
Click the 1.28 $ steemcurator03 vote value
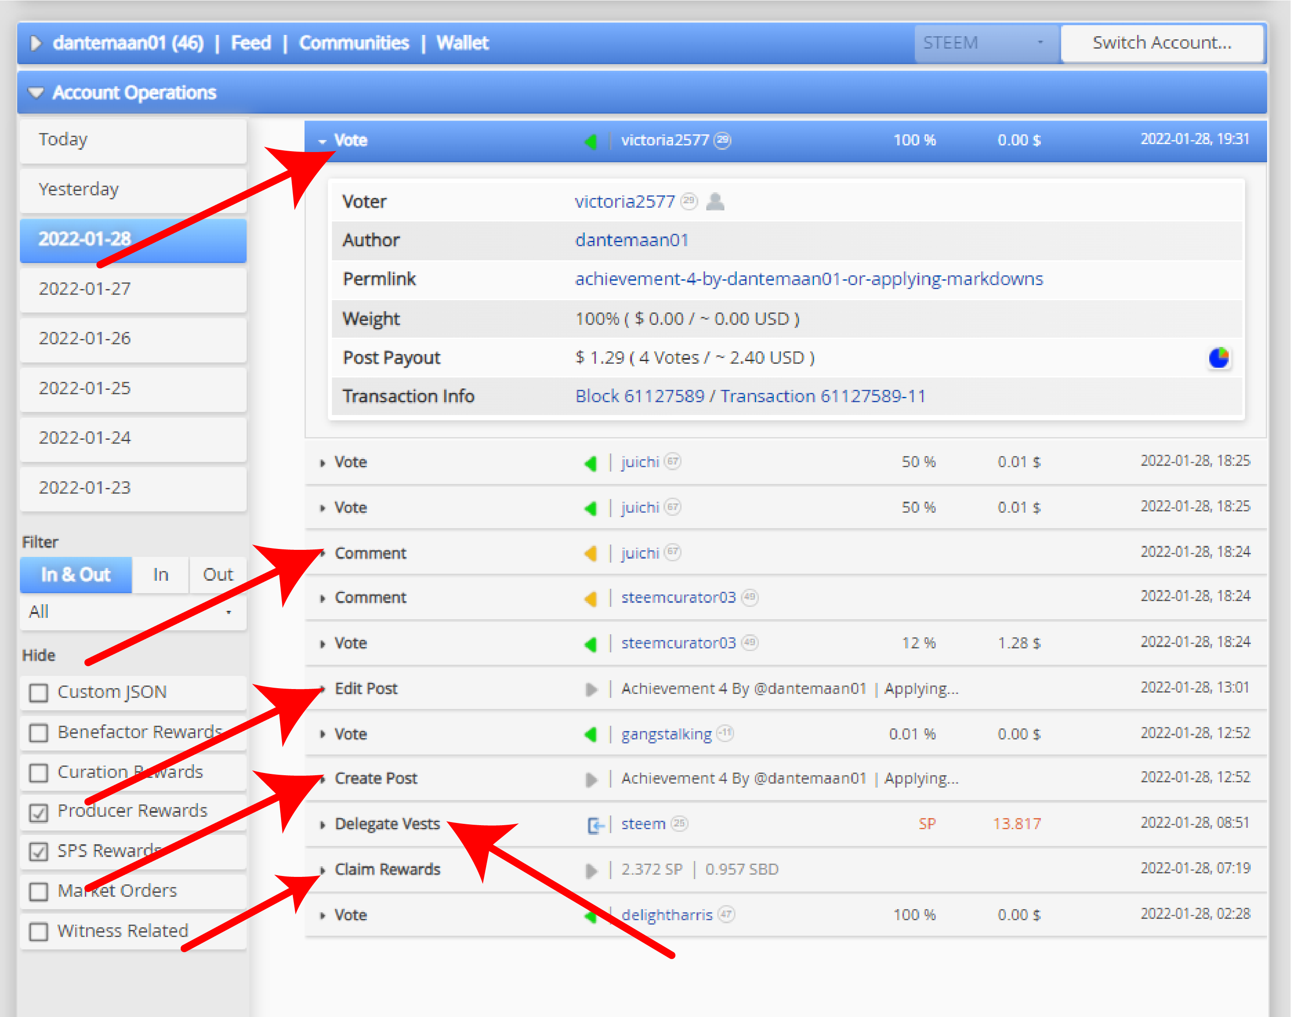1019,643
